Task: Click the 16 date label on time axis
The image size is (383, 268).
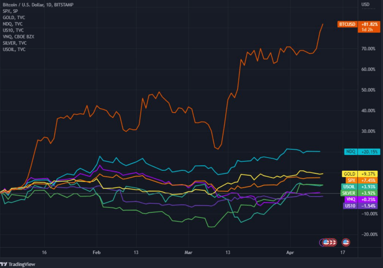Action: pyautogui.click(x=44, y=252)
